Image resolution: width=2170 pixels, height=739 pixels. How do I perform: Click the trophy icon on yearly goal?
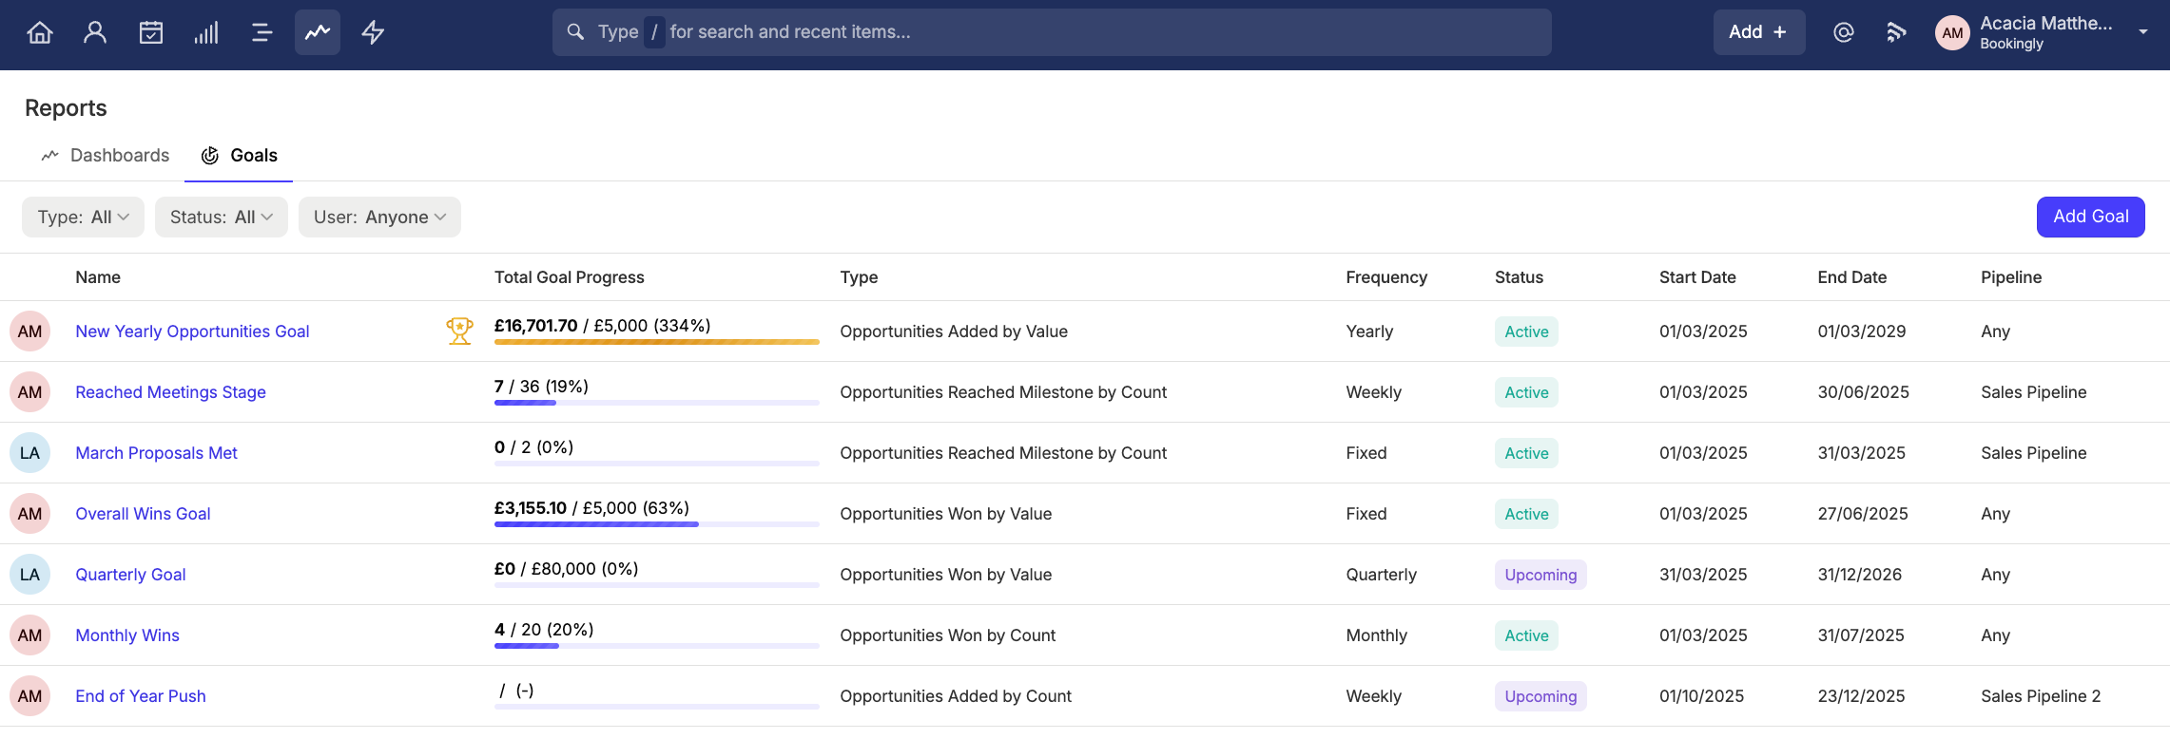click(459, 331)
